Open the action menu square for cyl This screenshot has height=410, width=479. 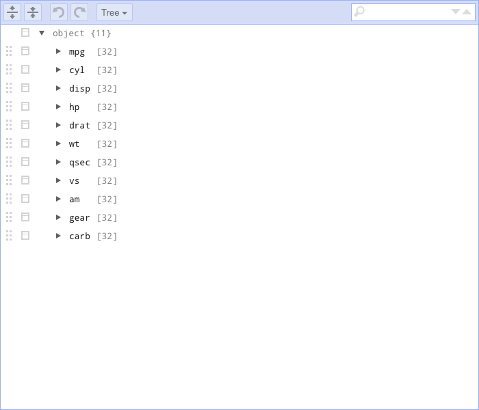(x=25, y=70)
